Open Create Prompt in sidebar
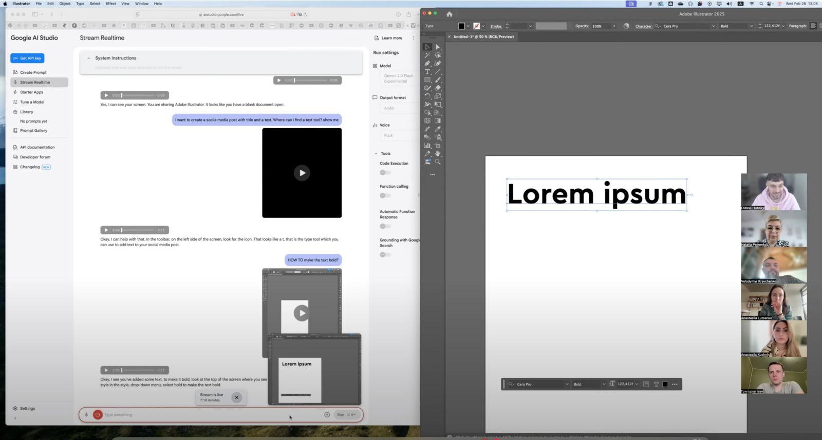Image resolution: width=822 pixels, height=440 pixels. [x=33, y=72]
